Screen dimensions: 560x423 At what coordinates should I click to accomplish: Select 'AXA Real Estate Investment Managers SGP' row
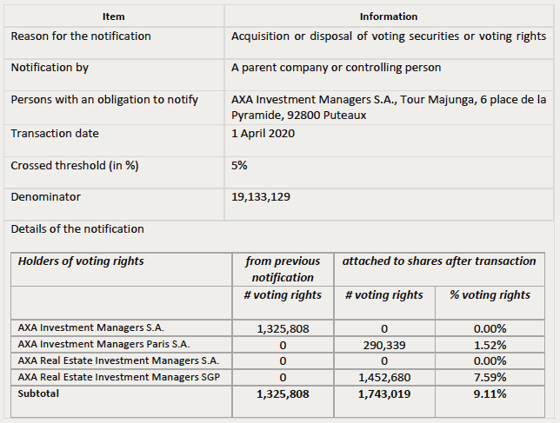[278, 377]
